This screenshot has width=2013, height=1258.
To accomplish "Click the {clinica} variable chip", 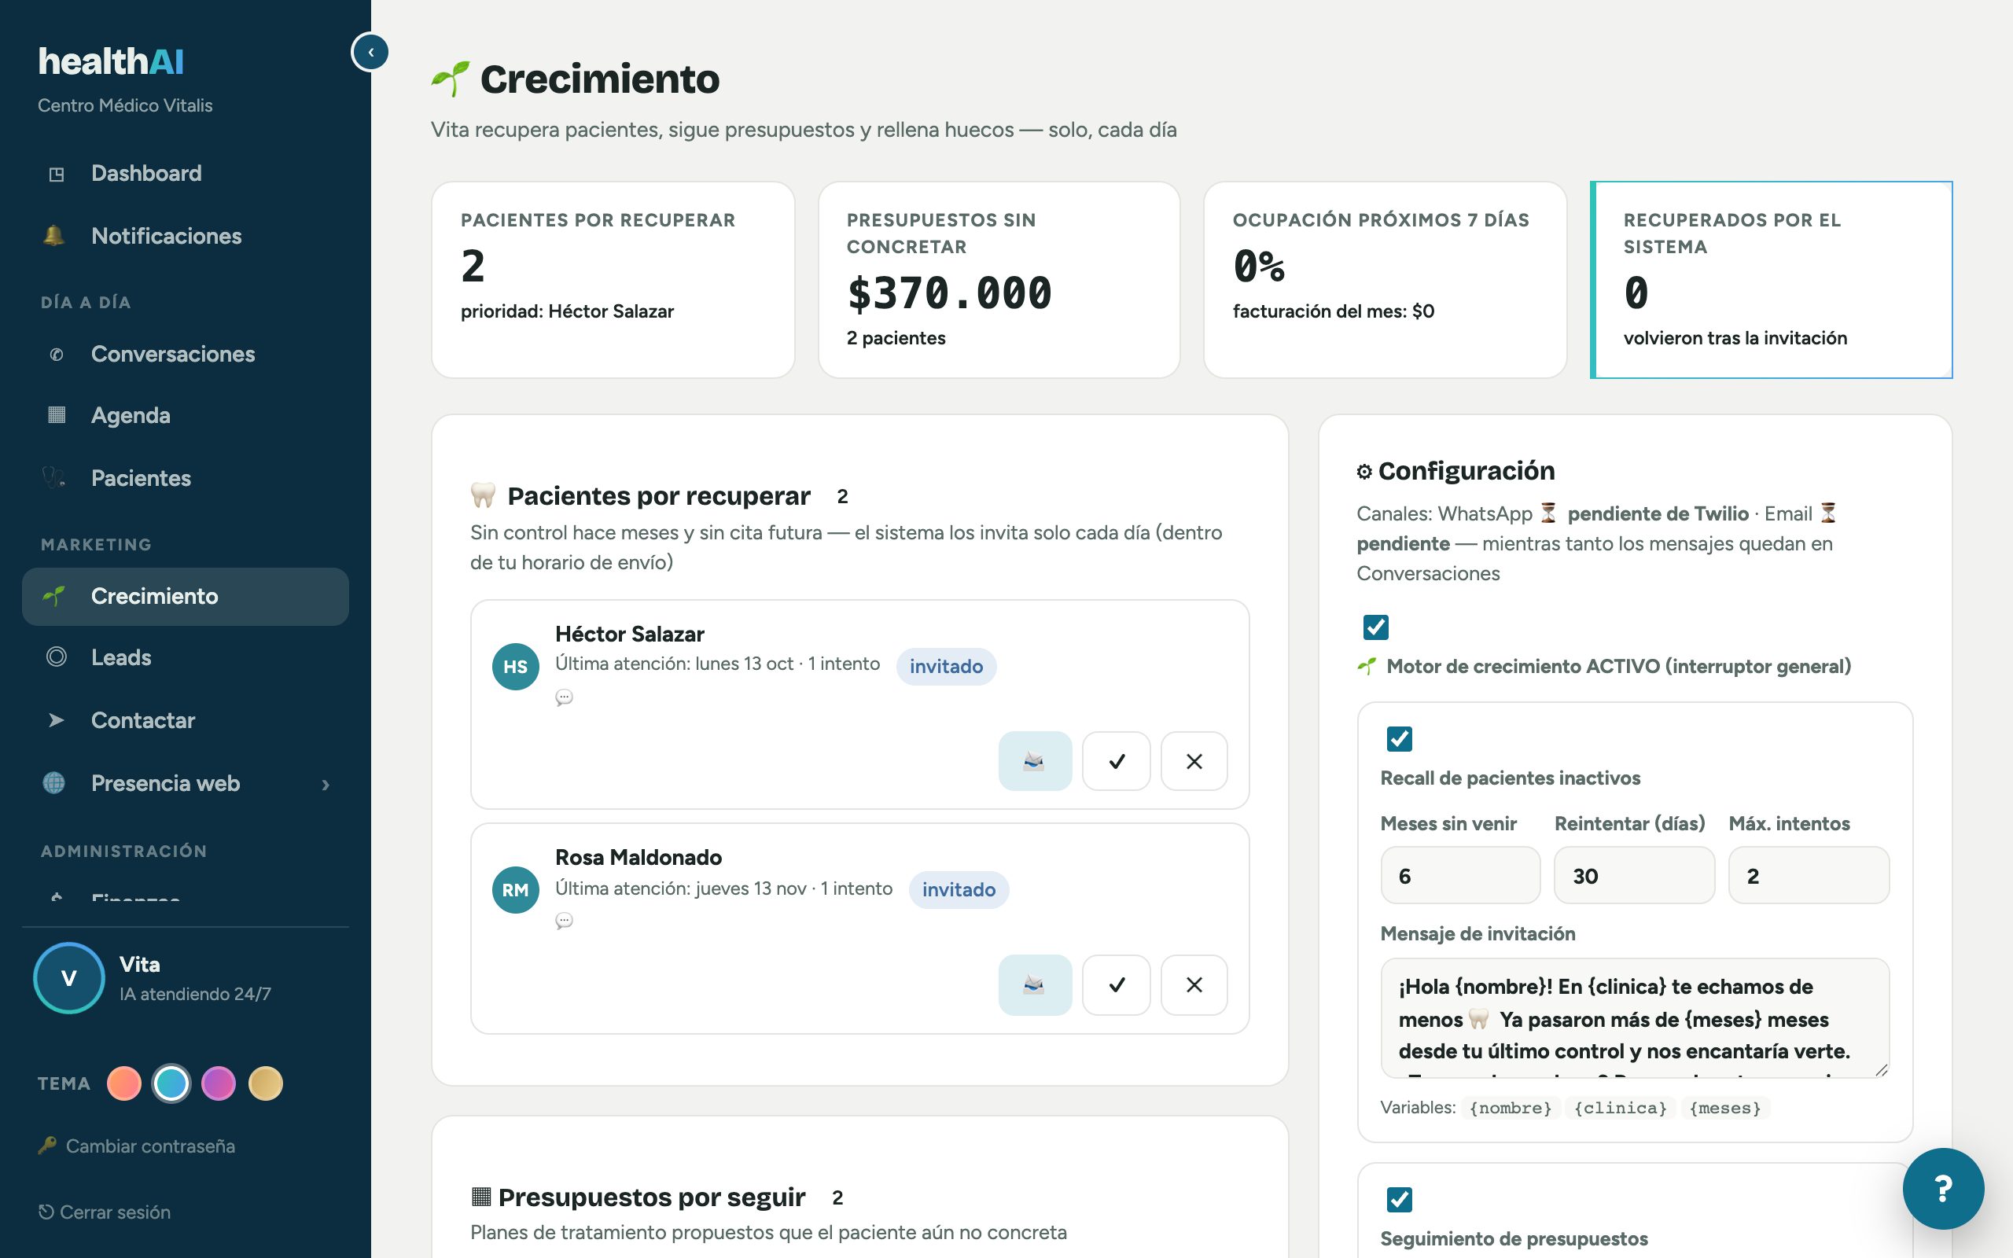I will [x=1621, y=1109].
